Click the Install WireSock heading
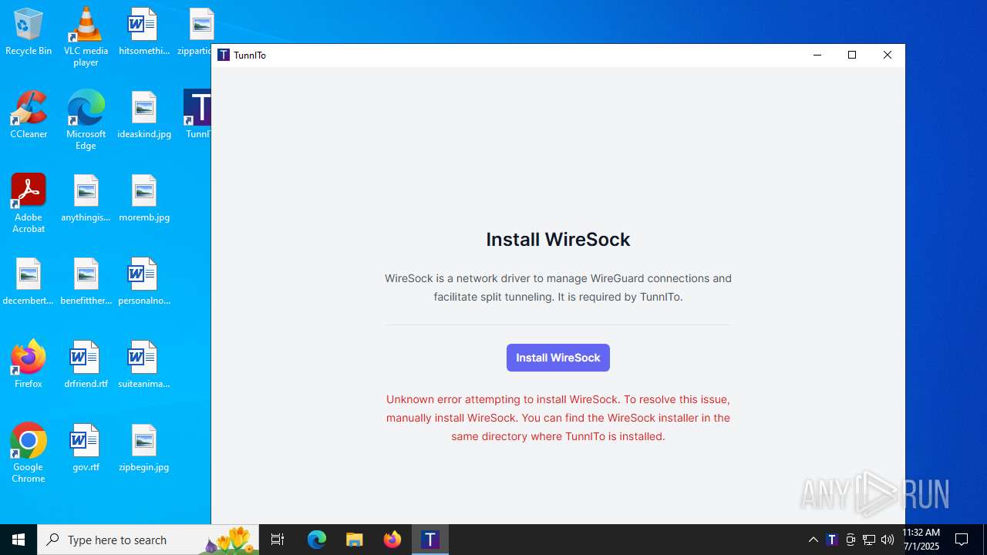 (x=558, y=240)
